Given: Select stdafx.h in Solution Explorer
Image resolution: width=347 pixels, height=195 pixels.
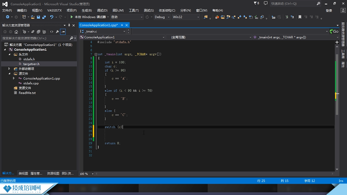Looking at the screenshot, I should coord(29,59).
